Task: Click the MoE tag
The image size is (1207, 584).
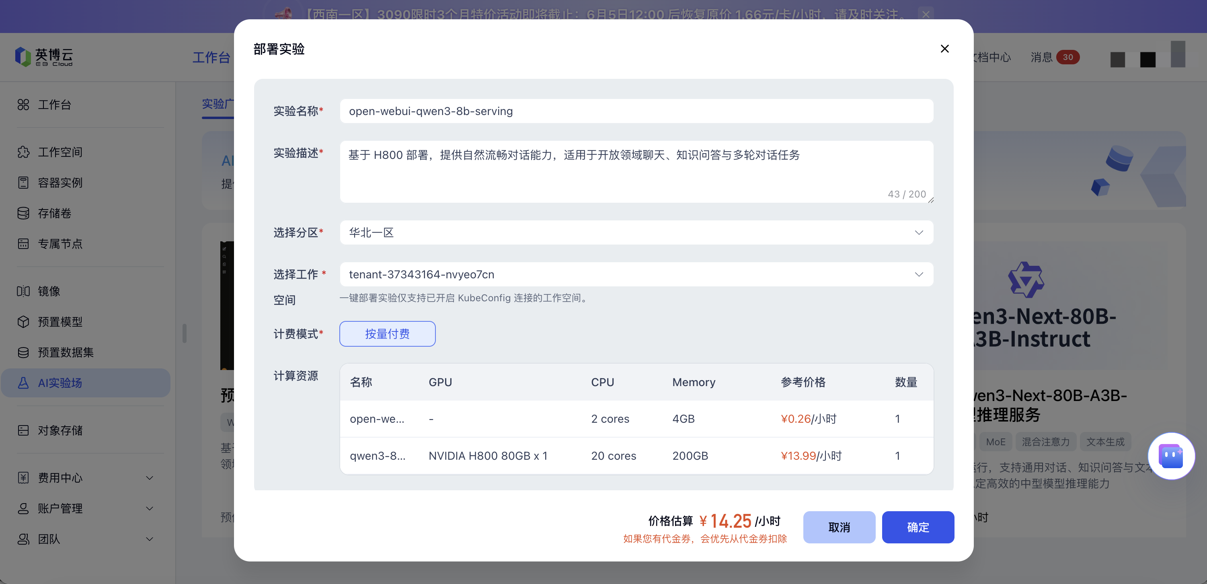Action: pyautogui.click(x=995, y=442)
